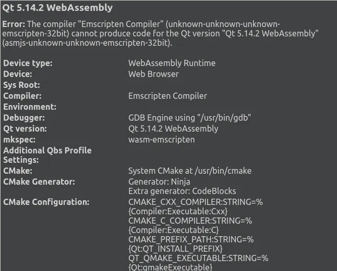Click the bold 'Error:' label
The height and width of the screenshot is (271, 337).
[x=14, y=24]
